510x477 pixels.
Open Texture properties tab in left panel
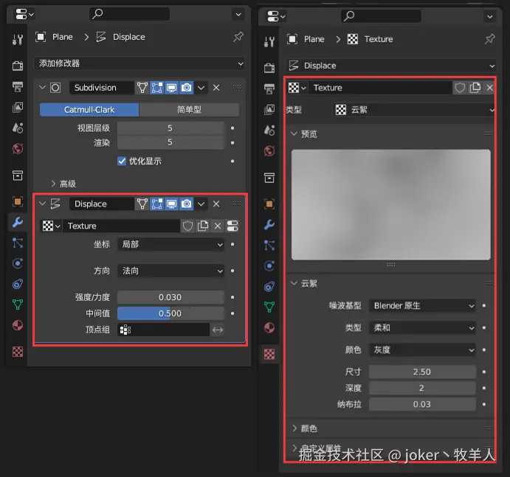(18, 352)
